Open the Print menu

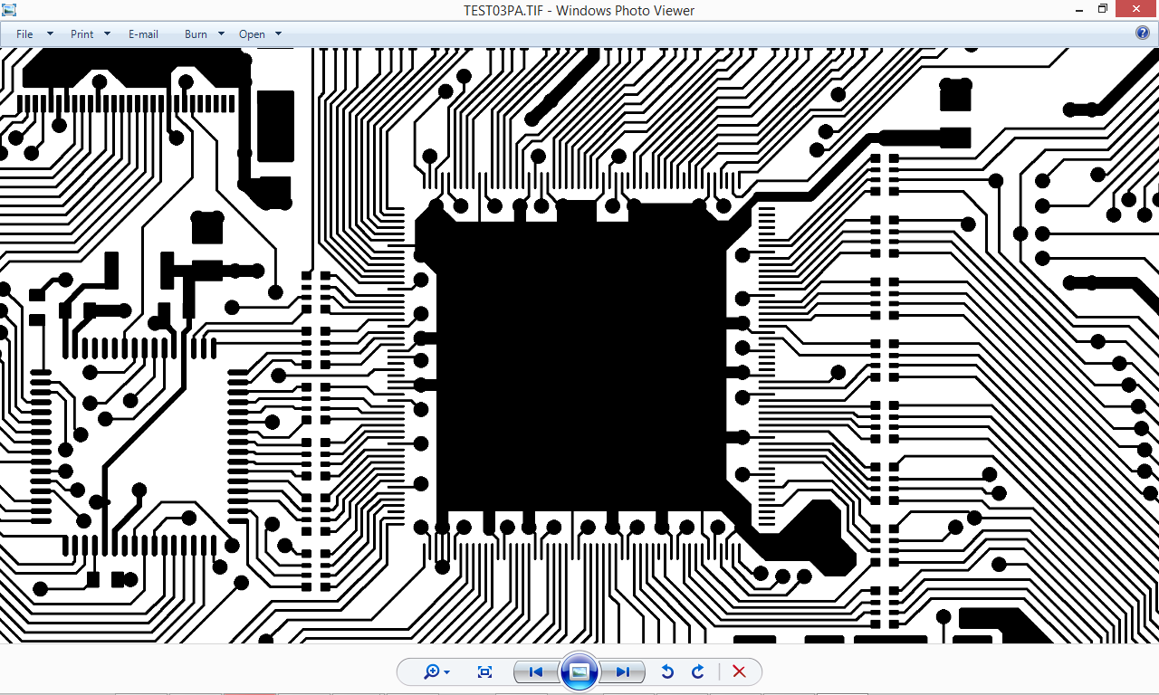point(81,33)
